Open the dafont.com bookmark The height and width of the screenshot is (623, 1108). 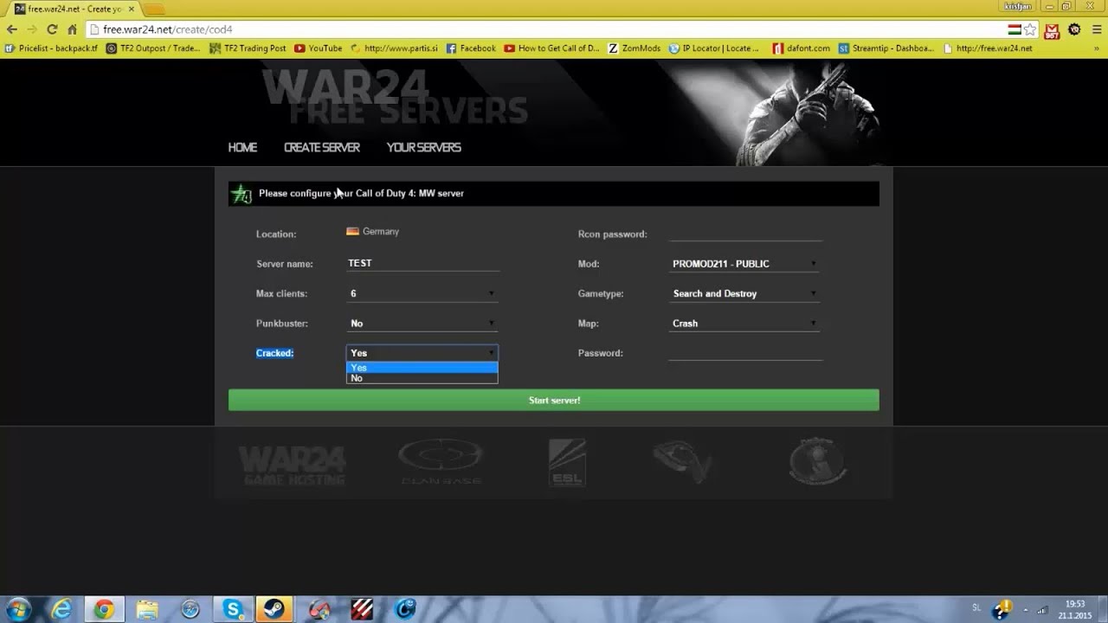click(802, 48)
